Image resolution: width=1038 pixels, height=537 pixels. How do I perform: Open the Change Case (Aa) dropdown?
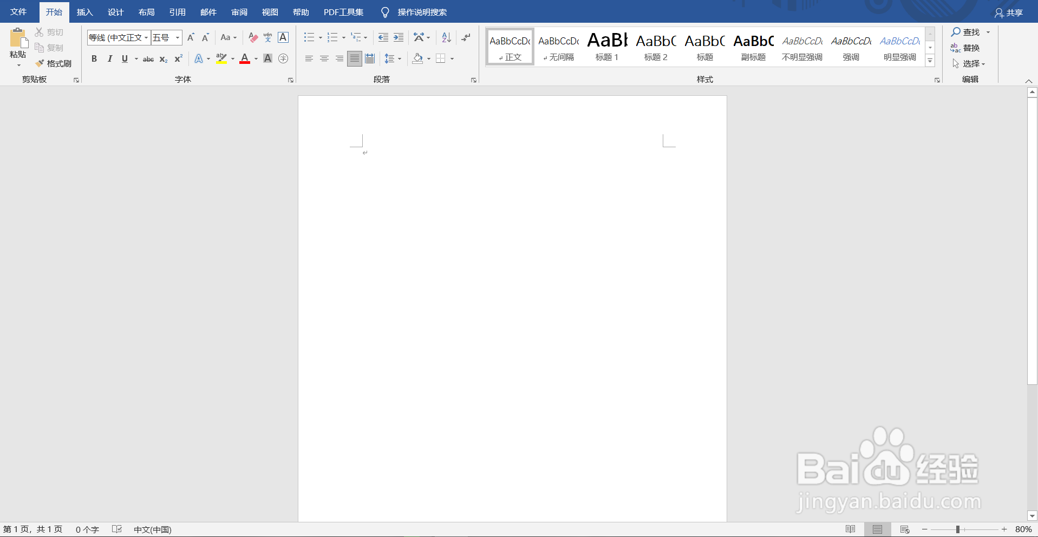229,37
